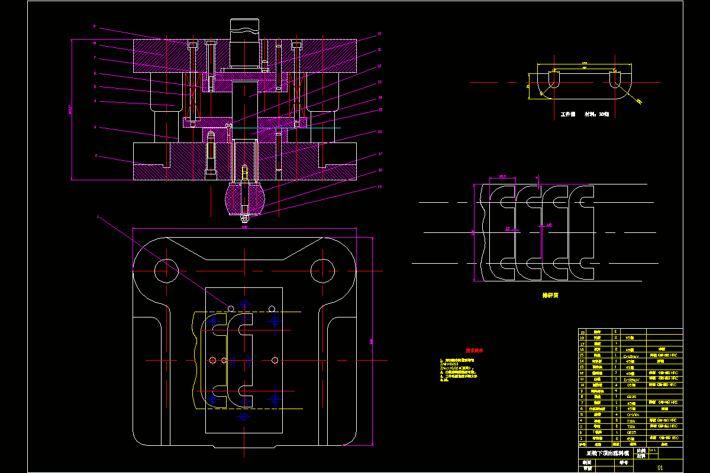Click T10A material in parts list row 3
710x473 pixels.
[x=631, y=426]
